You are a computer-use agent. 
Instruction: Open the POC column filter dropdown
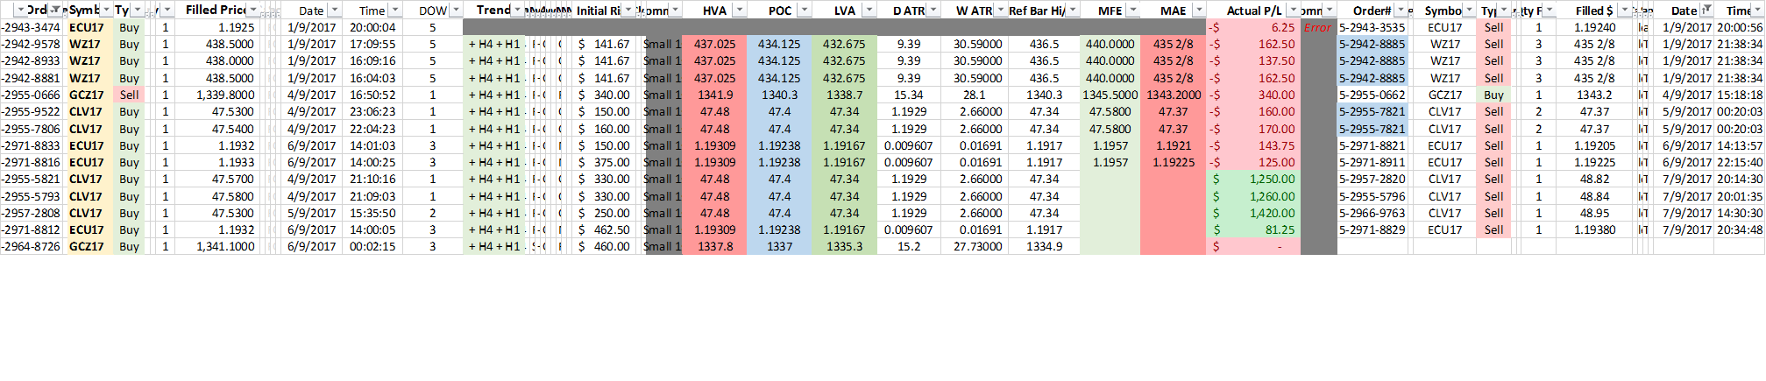click(x=805, y=10)
